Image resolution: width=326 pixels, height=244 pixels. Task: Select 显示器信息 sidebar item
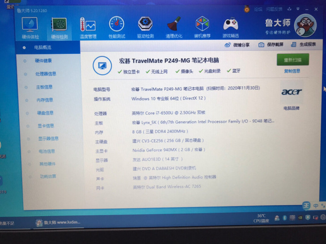pyautogui.click(x=48, y=138)
